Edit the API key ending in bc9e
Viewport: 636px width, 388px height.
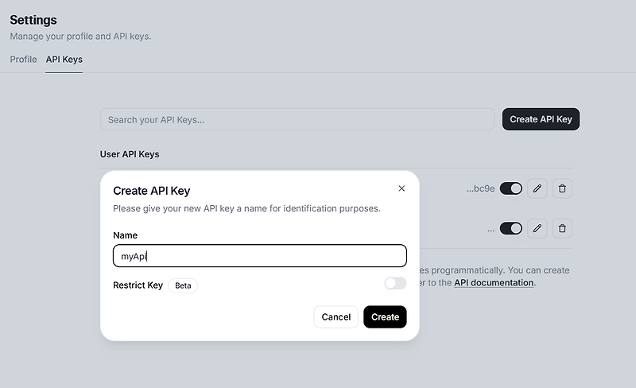(x=537, y=188)
